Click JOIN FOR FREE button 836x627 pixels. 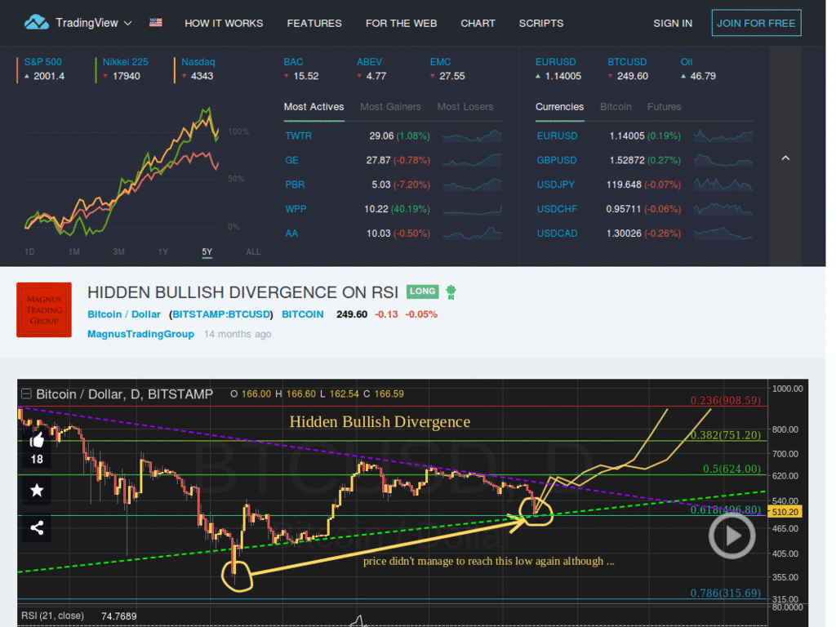pos(755,23)
